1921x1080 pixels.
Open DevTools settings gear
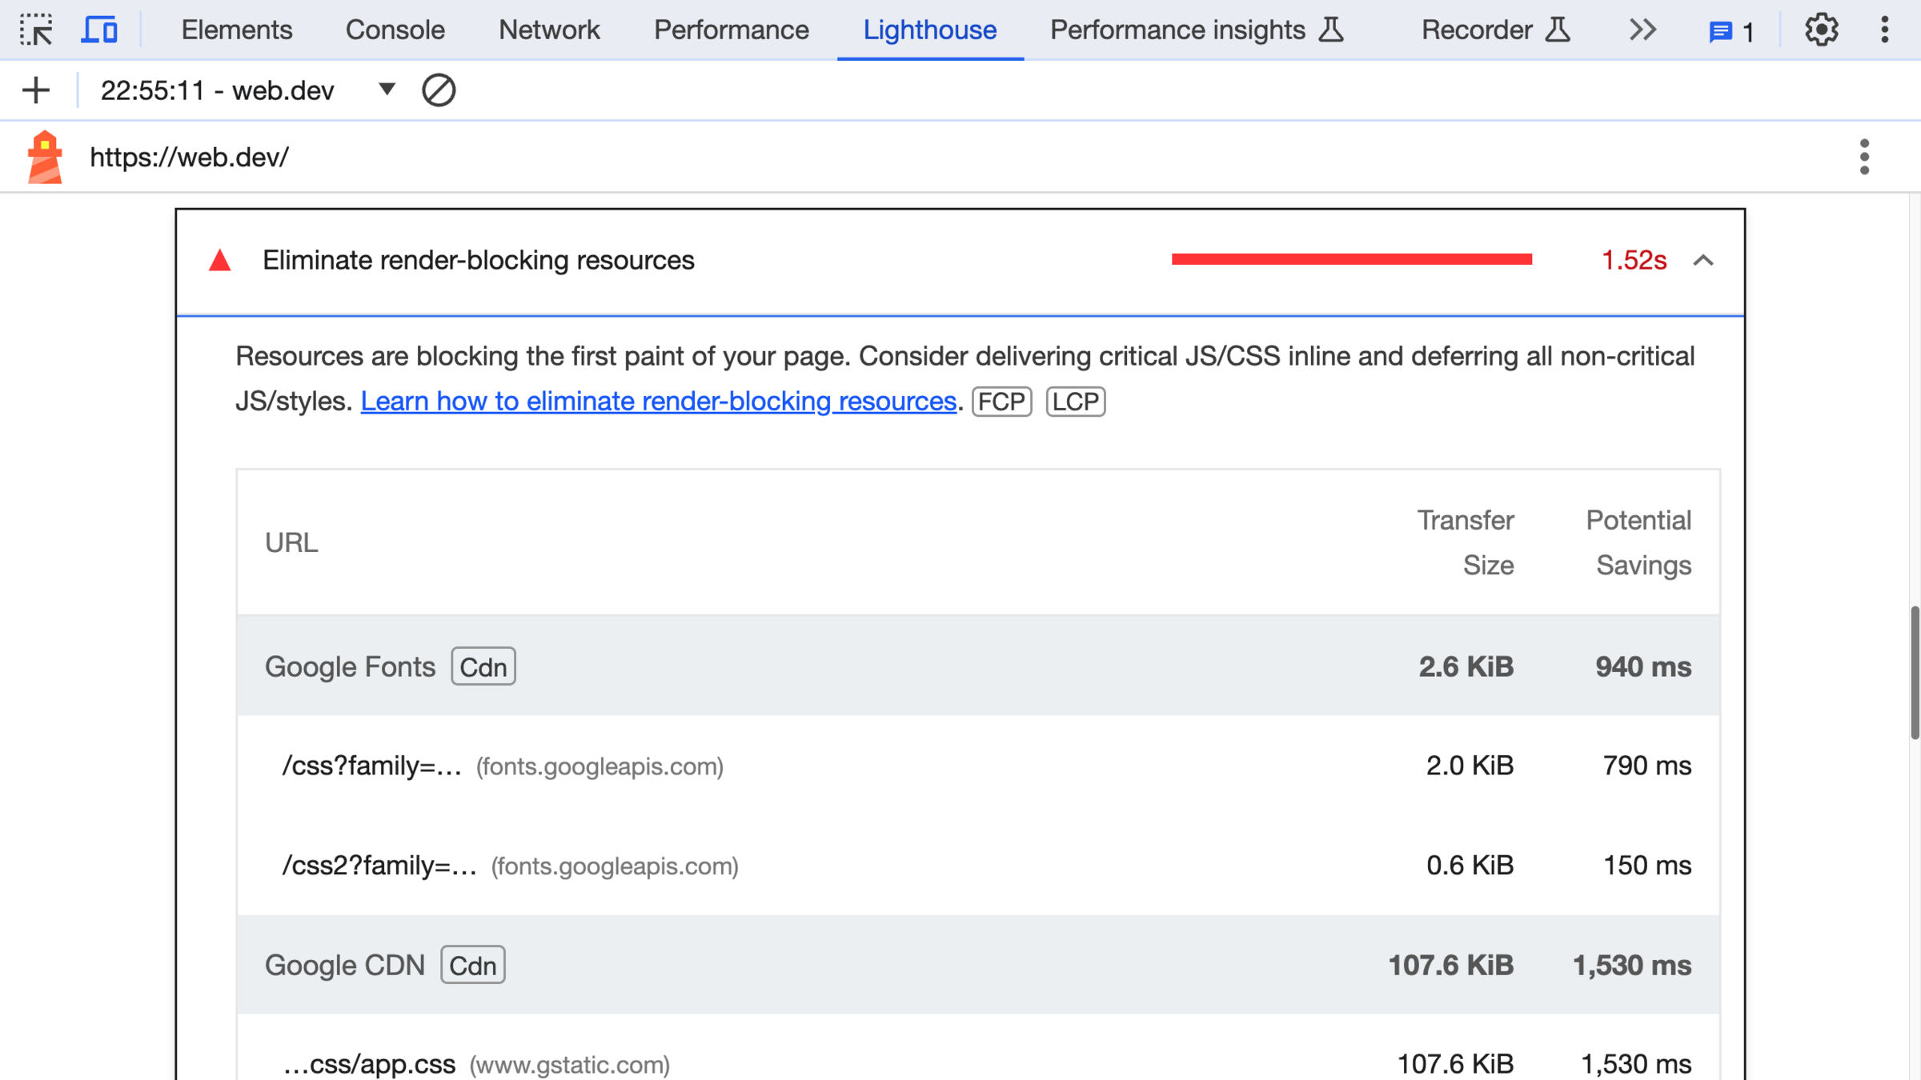(x=1821, y=30)
